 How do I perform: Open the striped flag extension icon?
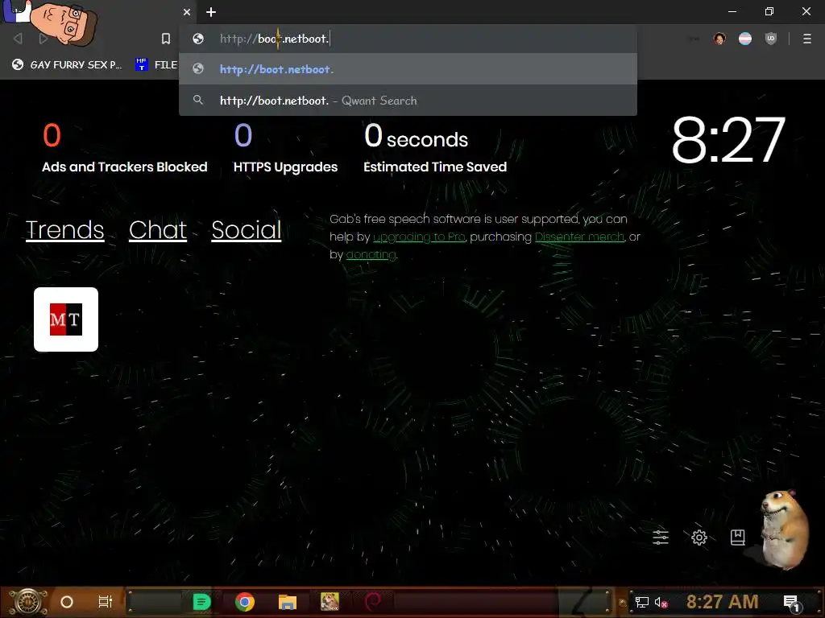coord(745,39)
